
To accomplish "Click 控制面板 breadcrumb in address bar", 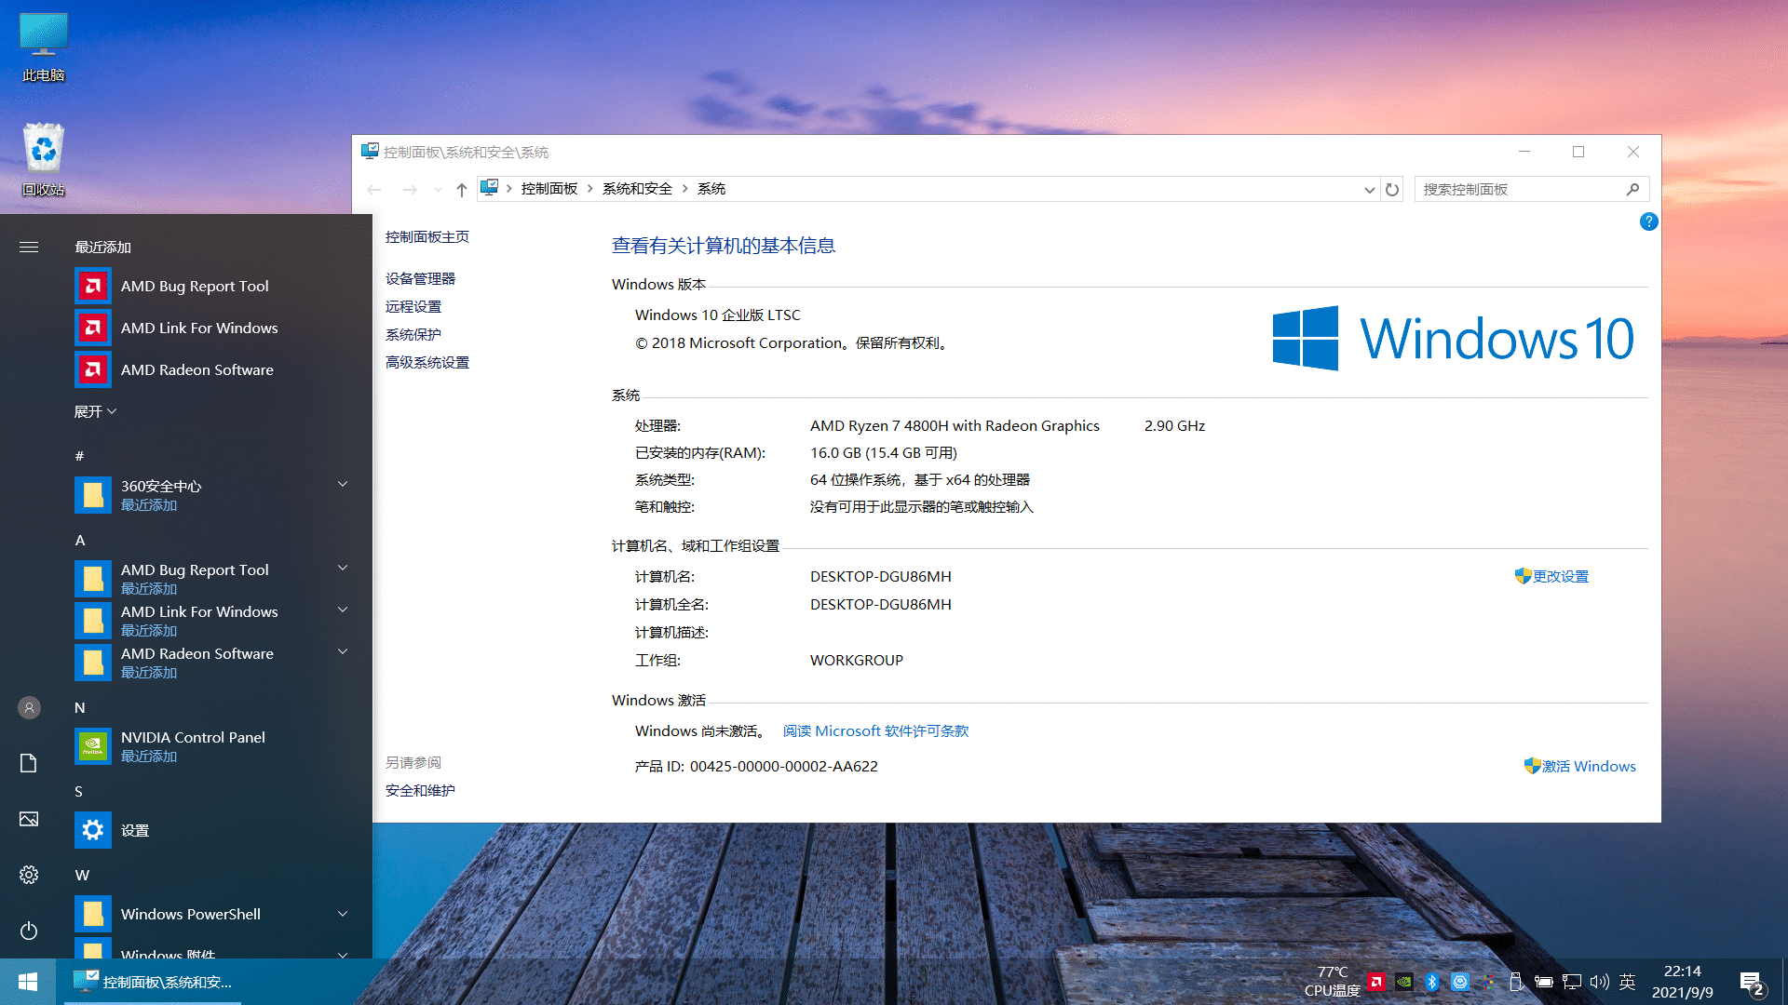I will click(x=549, y=189).
